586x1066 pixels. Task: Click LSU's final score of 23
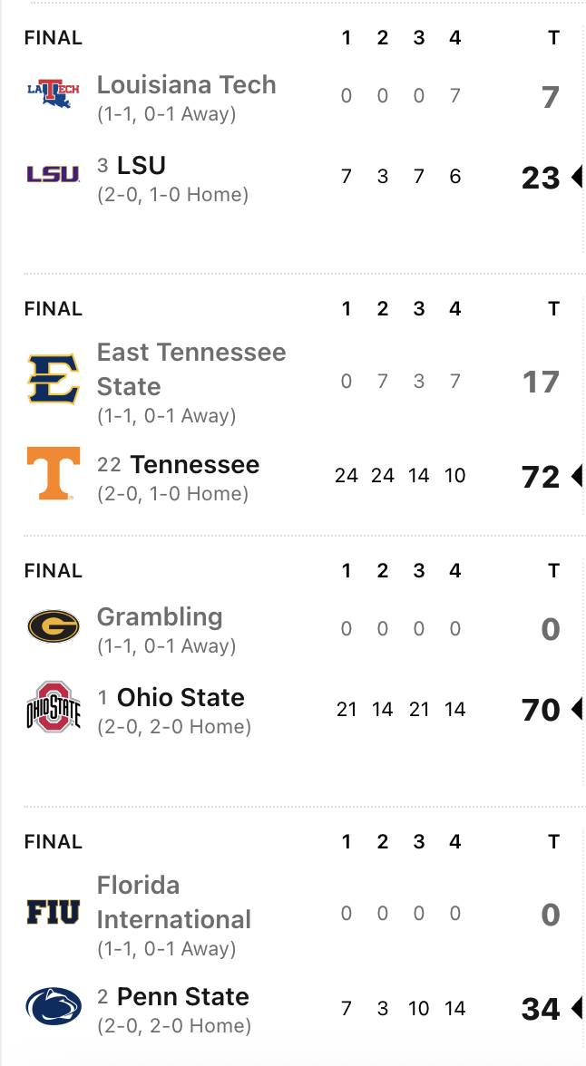541,178
